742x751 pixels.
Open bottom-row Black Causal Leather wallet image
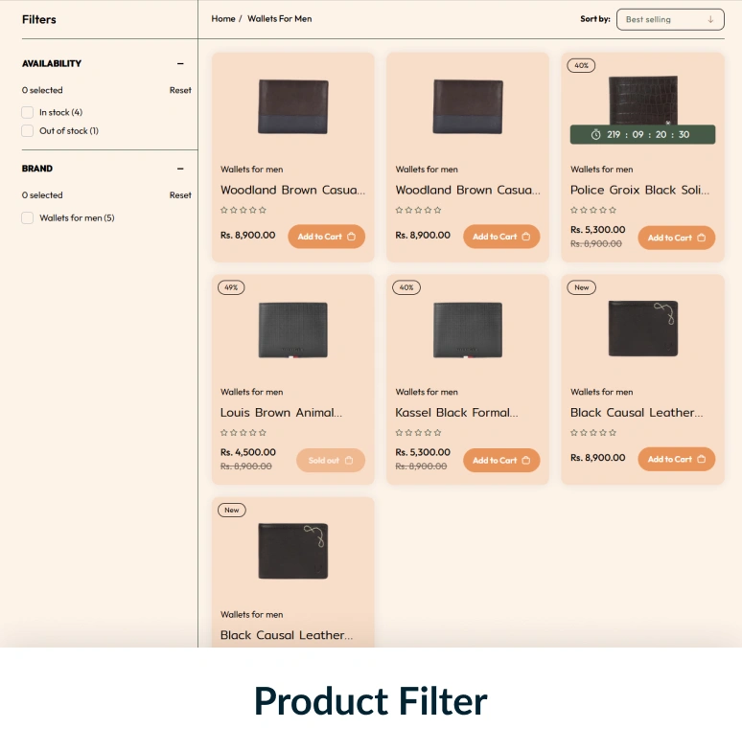pyautogui.click(x=293, y=551)
